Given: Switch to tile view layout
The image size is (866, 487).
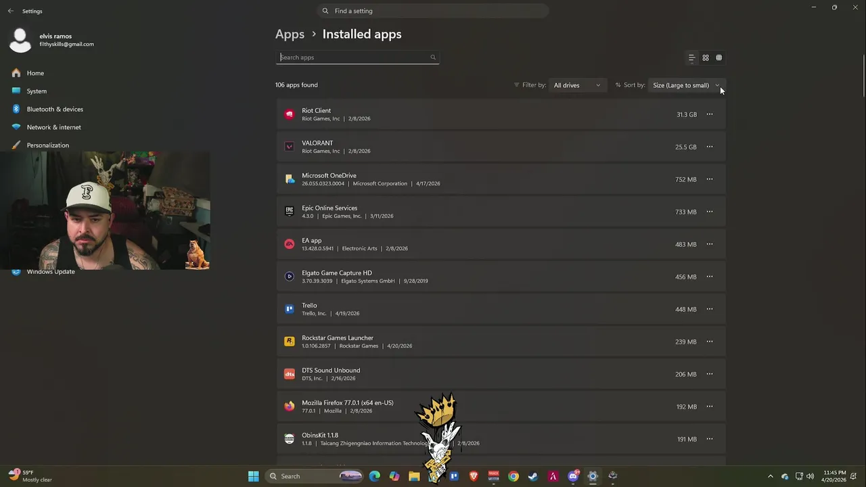Looking at the screenshot, I should [x=719, y=57].
